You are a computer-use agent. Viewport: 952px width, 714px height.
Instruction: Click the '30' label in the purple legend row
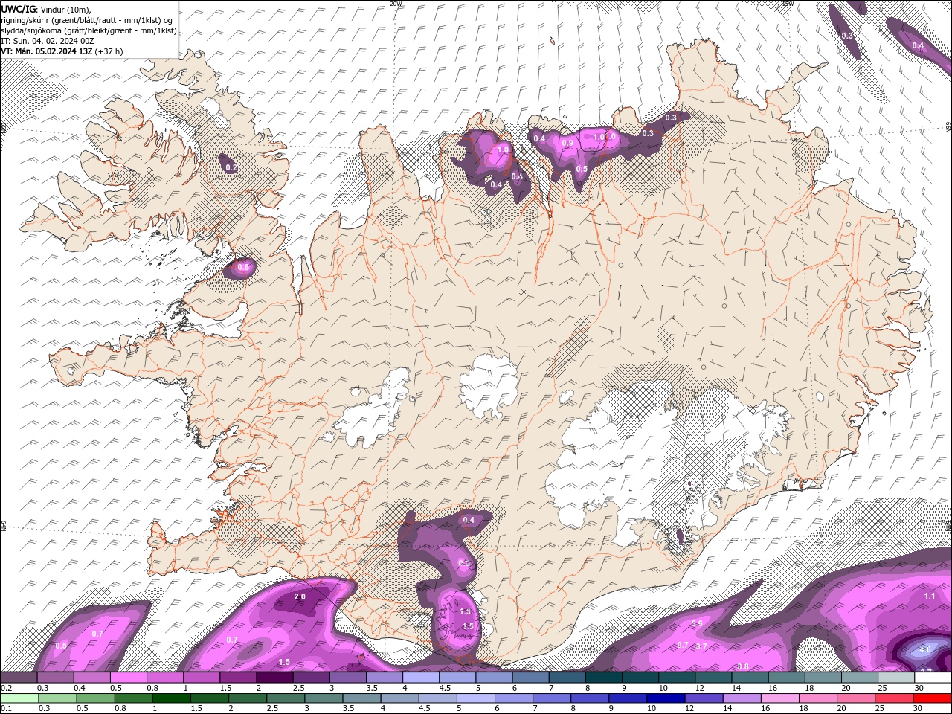[919, 688]
